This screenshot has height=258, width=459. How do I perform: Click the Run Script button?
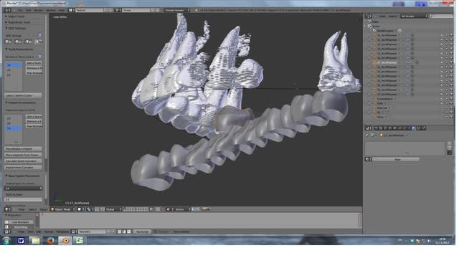(142, 231)
